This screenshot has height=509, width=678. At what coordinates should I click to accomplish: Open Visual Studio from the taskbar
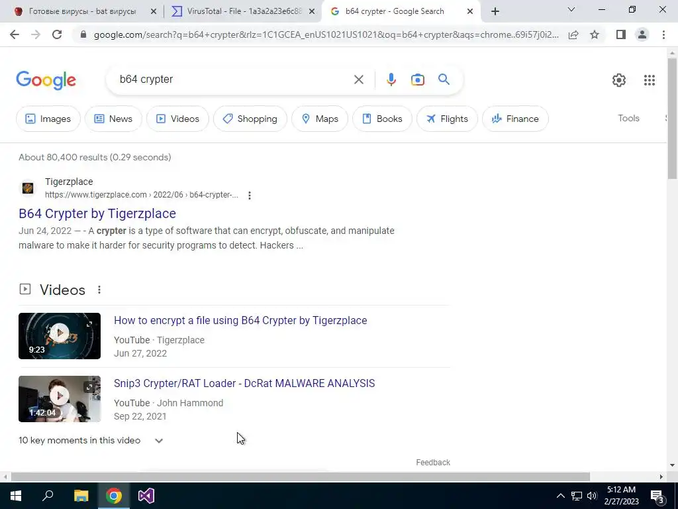[x=146, y=496]
